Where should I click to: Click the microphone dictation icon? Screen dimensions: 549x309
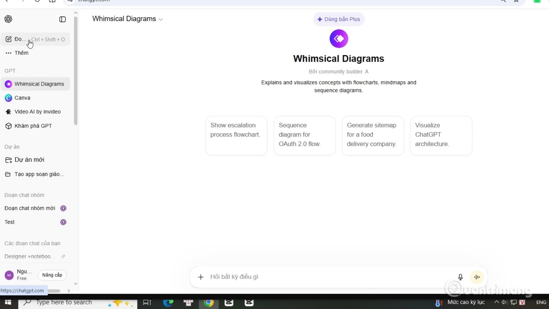460,277
